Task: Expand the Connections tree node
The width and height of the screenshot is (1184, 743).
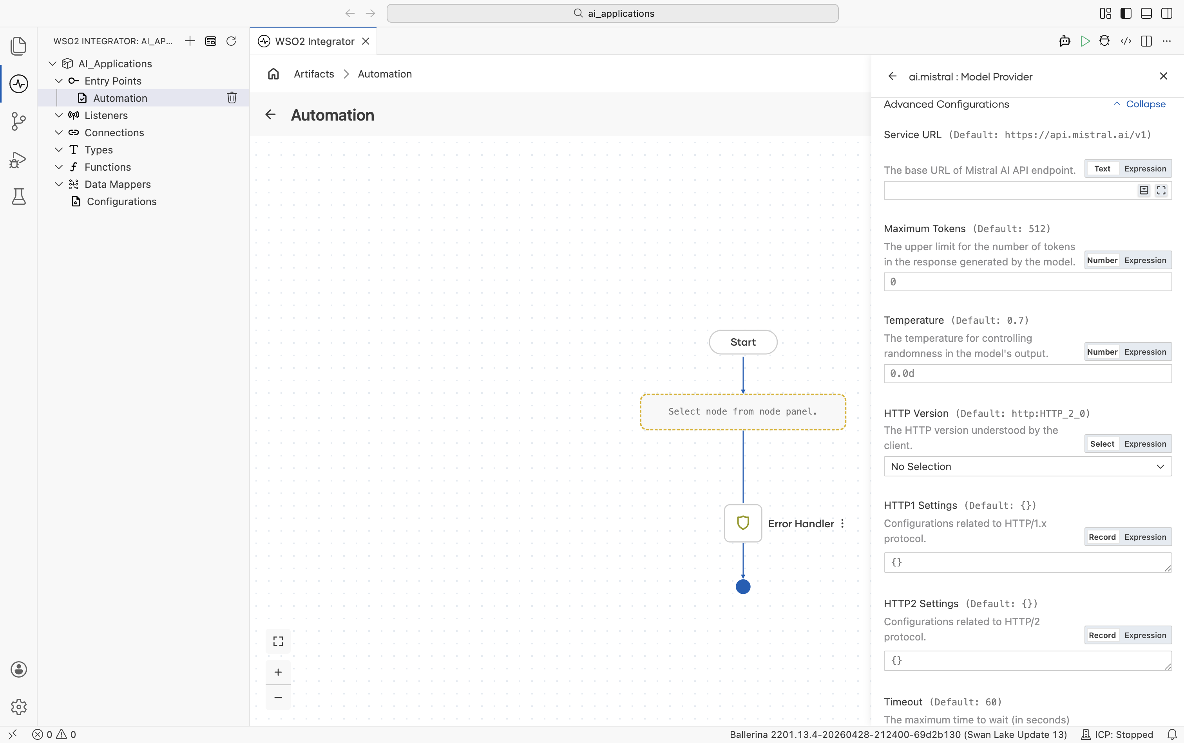Action: tap(58, 132)
